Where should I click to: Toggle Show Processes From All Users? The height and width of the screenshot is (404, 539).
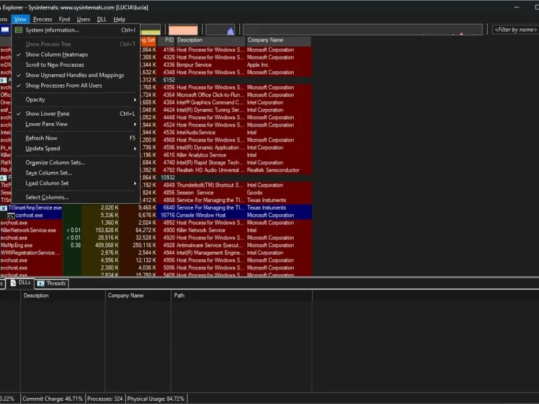tap(63, 86)
